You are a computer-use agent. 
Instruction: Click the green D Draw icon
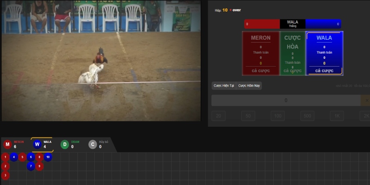tap(65, 144)
